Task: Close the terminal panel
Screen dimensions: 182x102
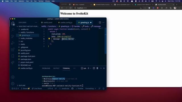Action: point(104,68)
